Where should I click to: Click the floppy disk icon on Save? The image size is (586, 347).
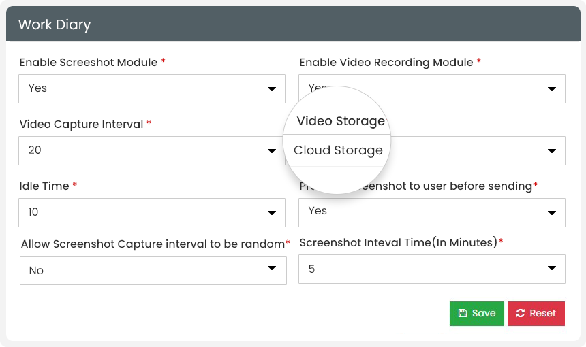point(463,314)
